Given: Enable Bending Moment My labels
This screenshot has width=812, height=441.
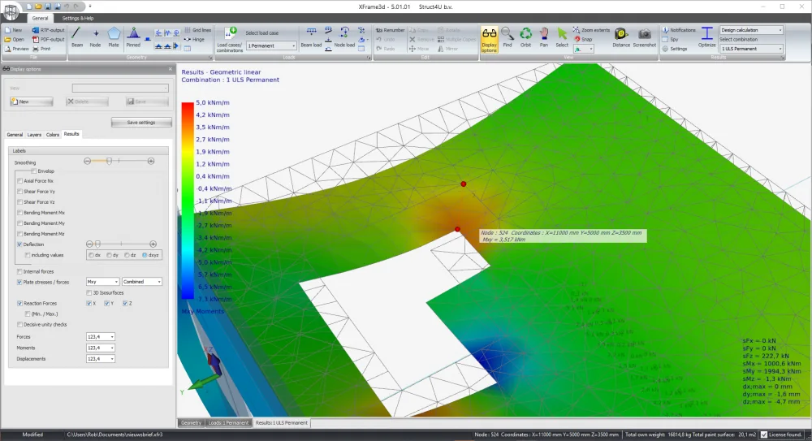Looking at the screenshot, I should click(x=19, y=223).
